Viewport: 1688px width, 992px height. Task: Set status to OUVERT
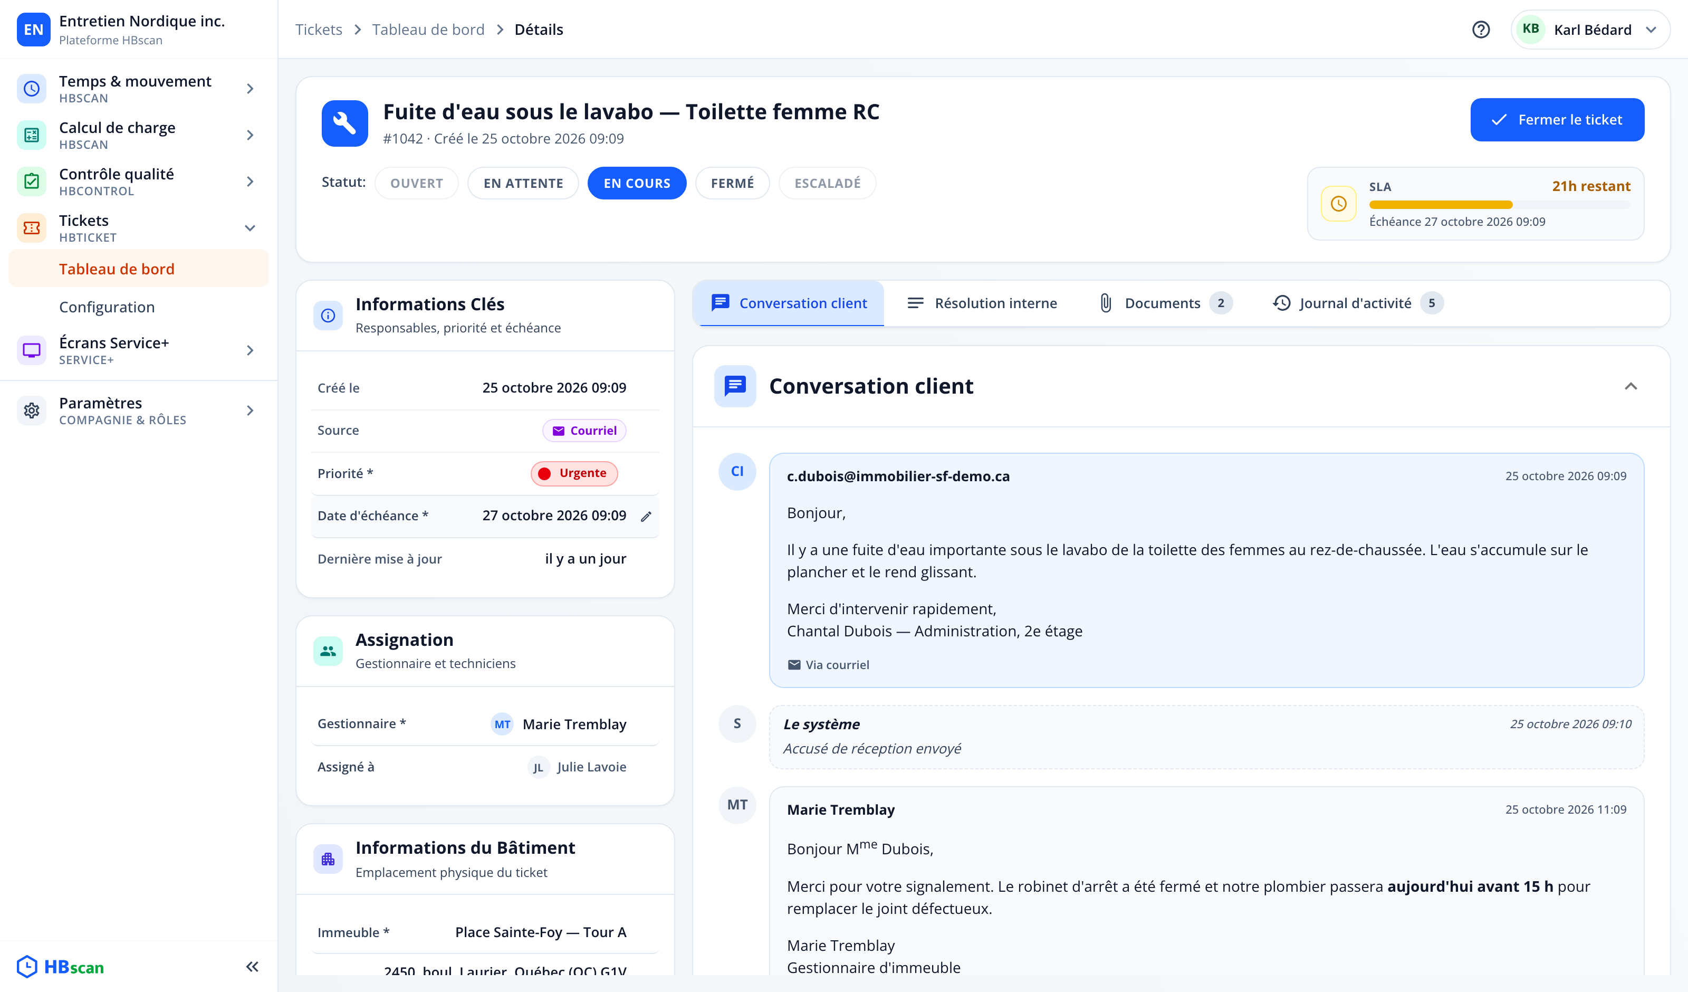point(417,183)
